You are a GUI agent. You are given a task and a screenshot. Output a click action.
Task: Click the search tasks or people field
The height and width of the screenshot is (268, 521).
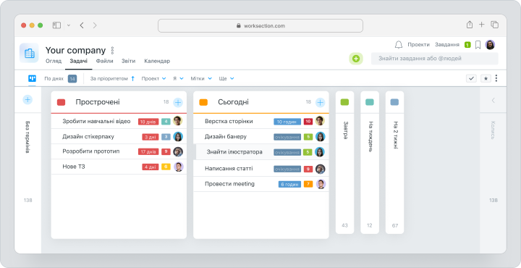[435, 59]
